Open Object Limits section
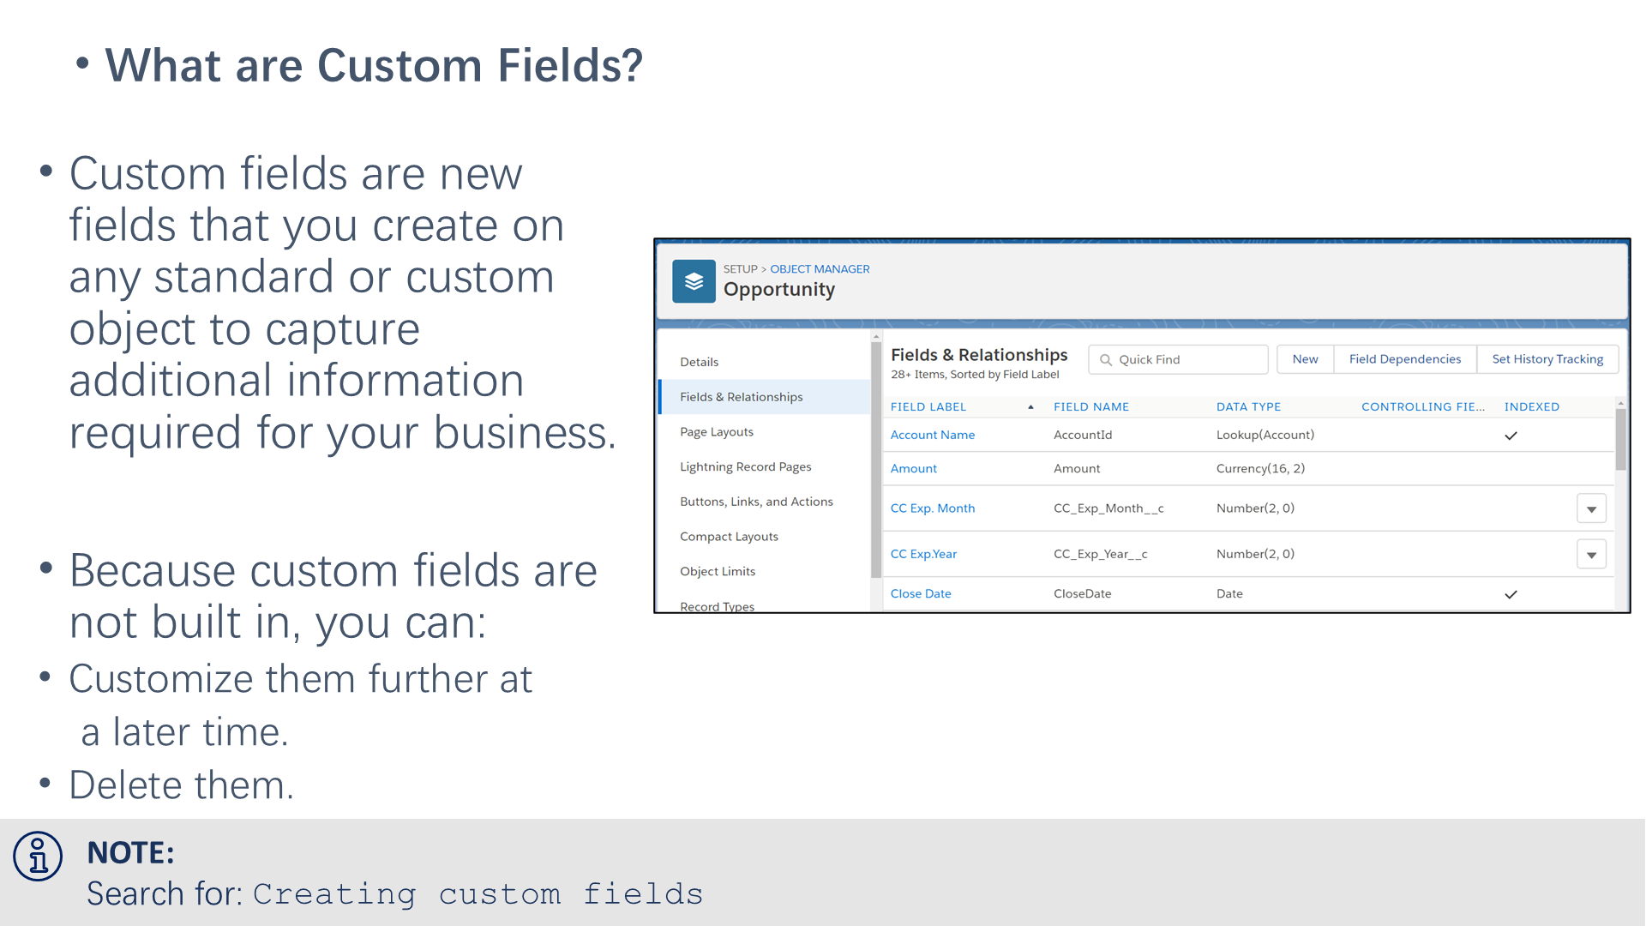 click(718, 572)
